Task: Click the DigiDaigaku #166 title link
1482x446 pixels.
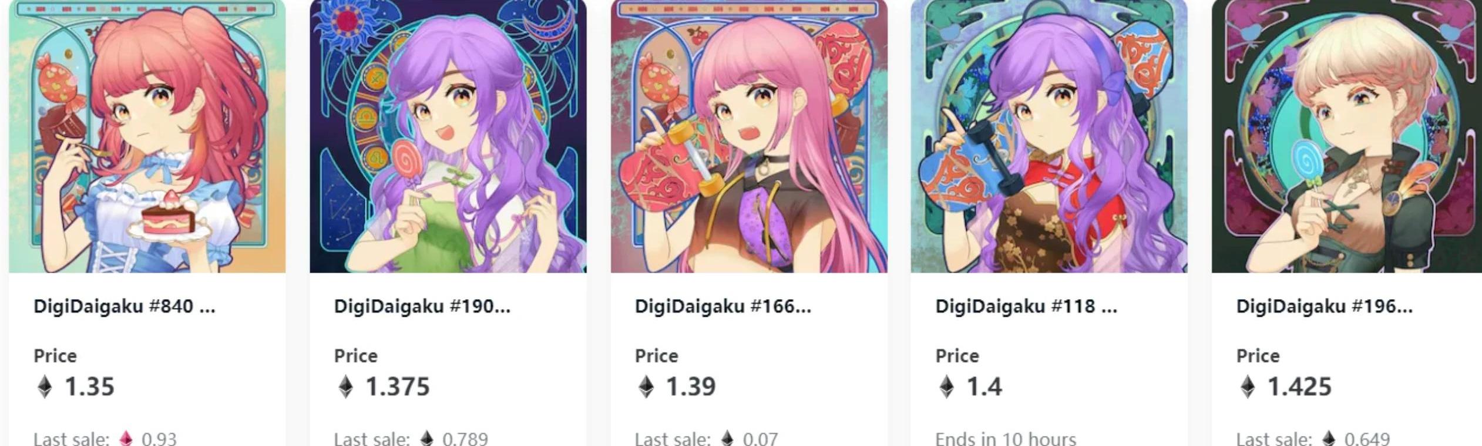Action: [x=723, y=306]
